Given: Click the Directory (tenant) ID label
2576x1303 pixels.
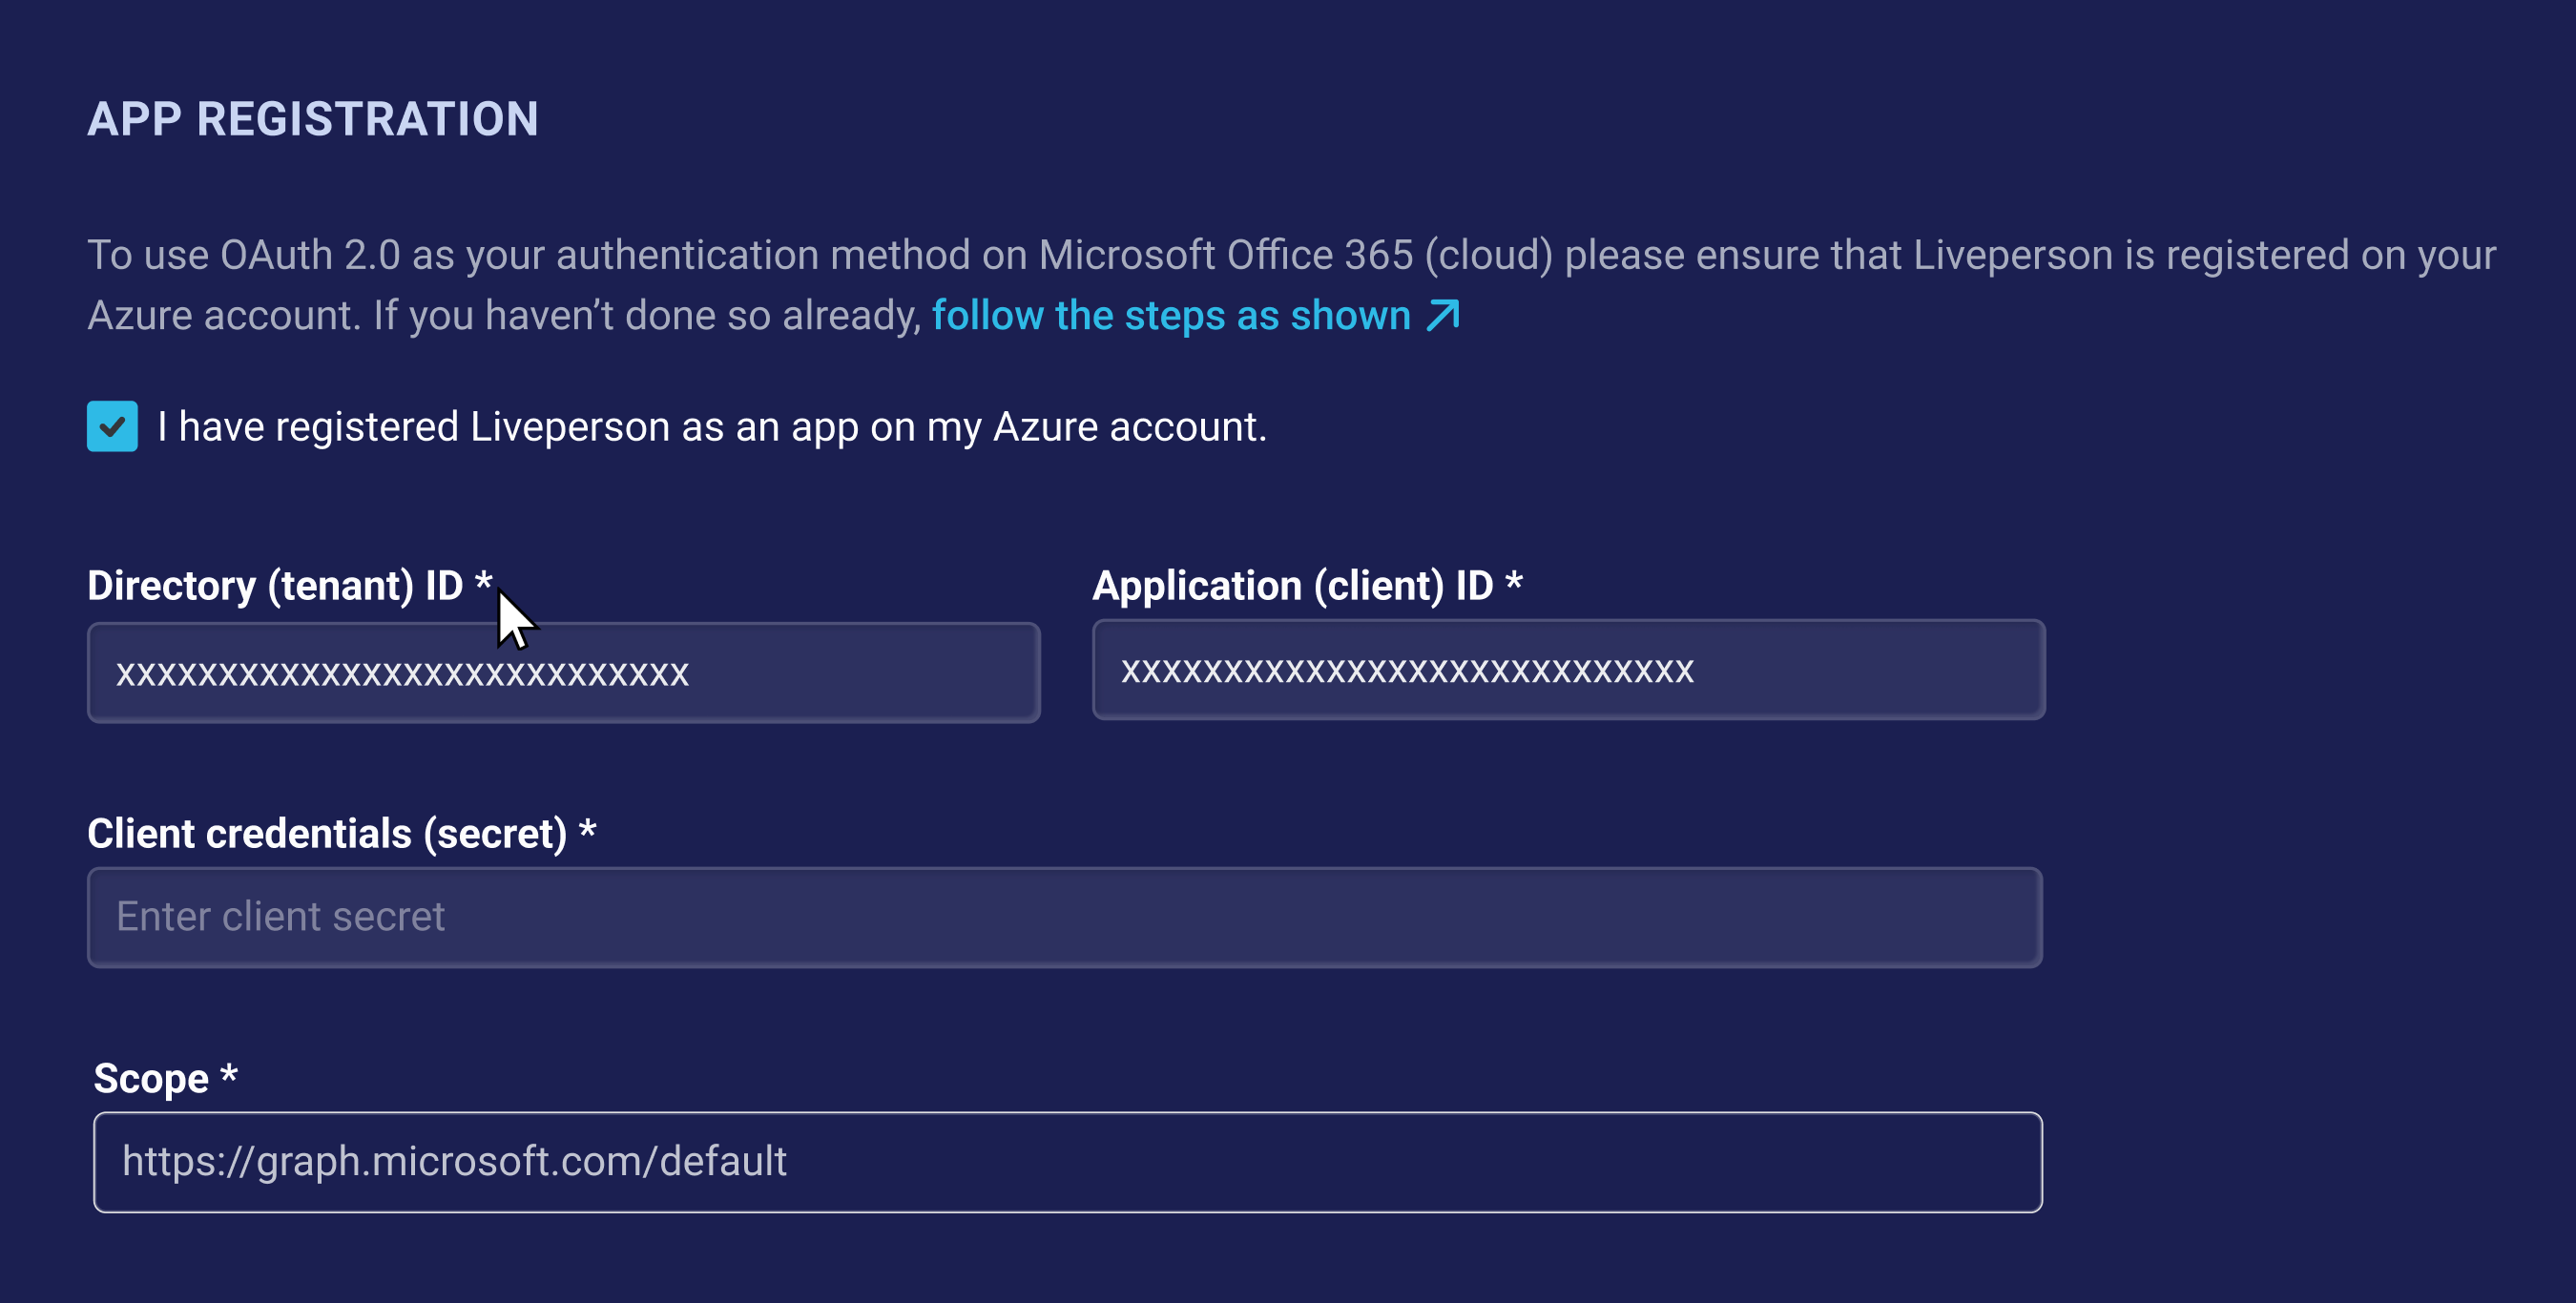Looking at the screenshot, I should click(x=290, y=586).
